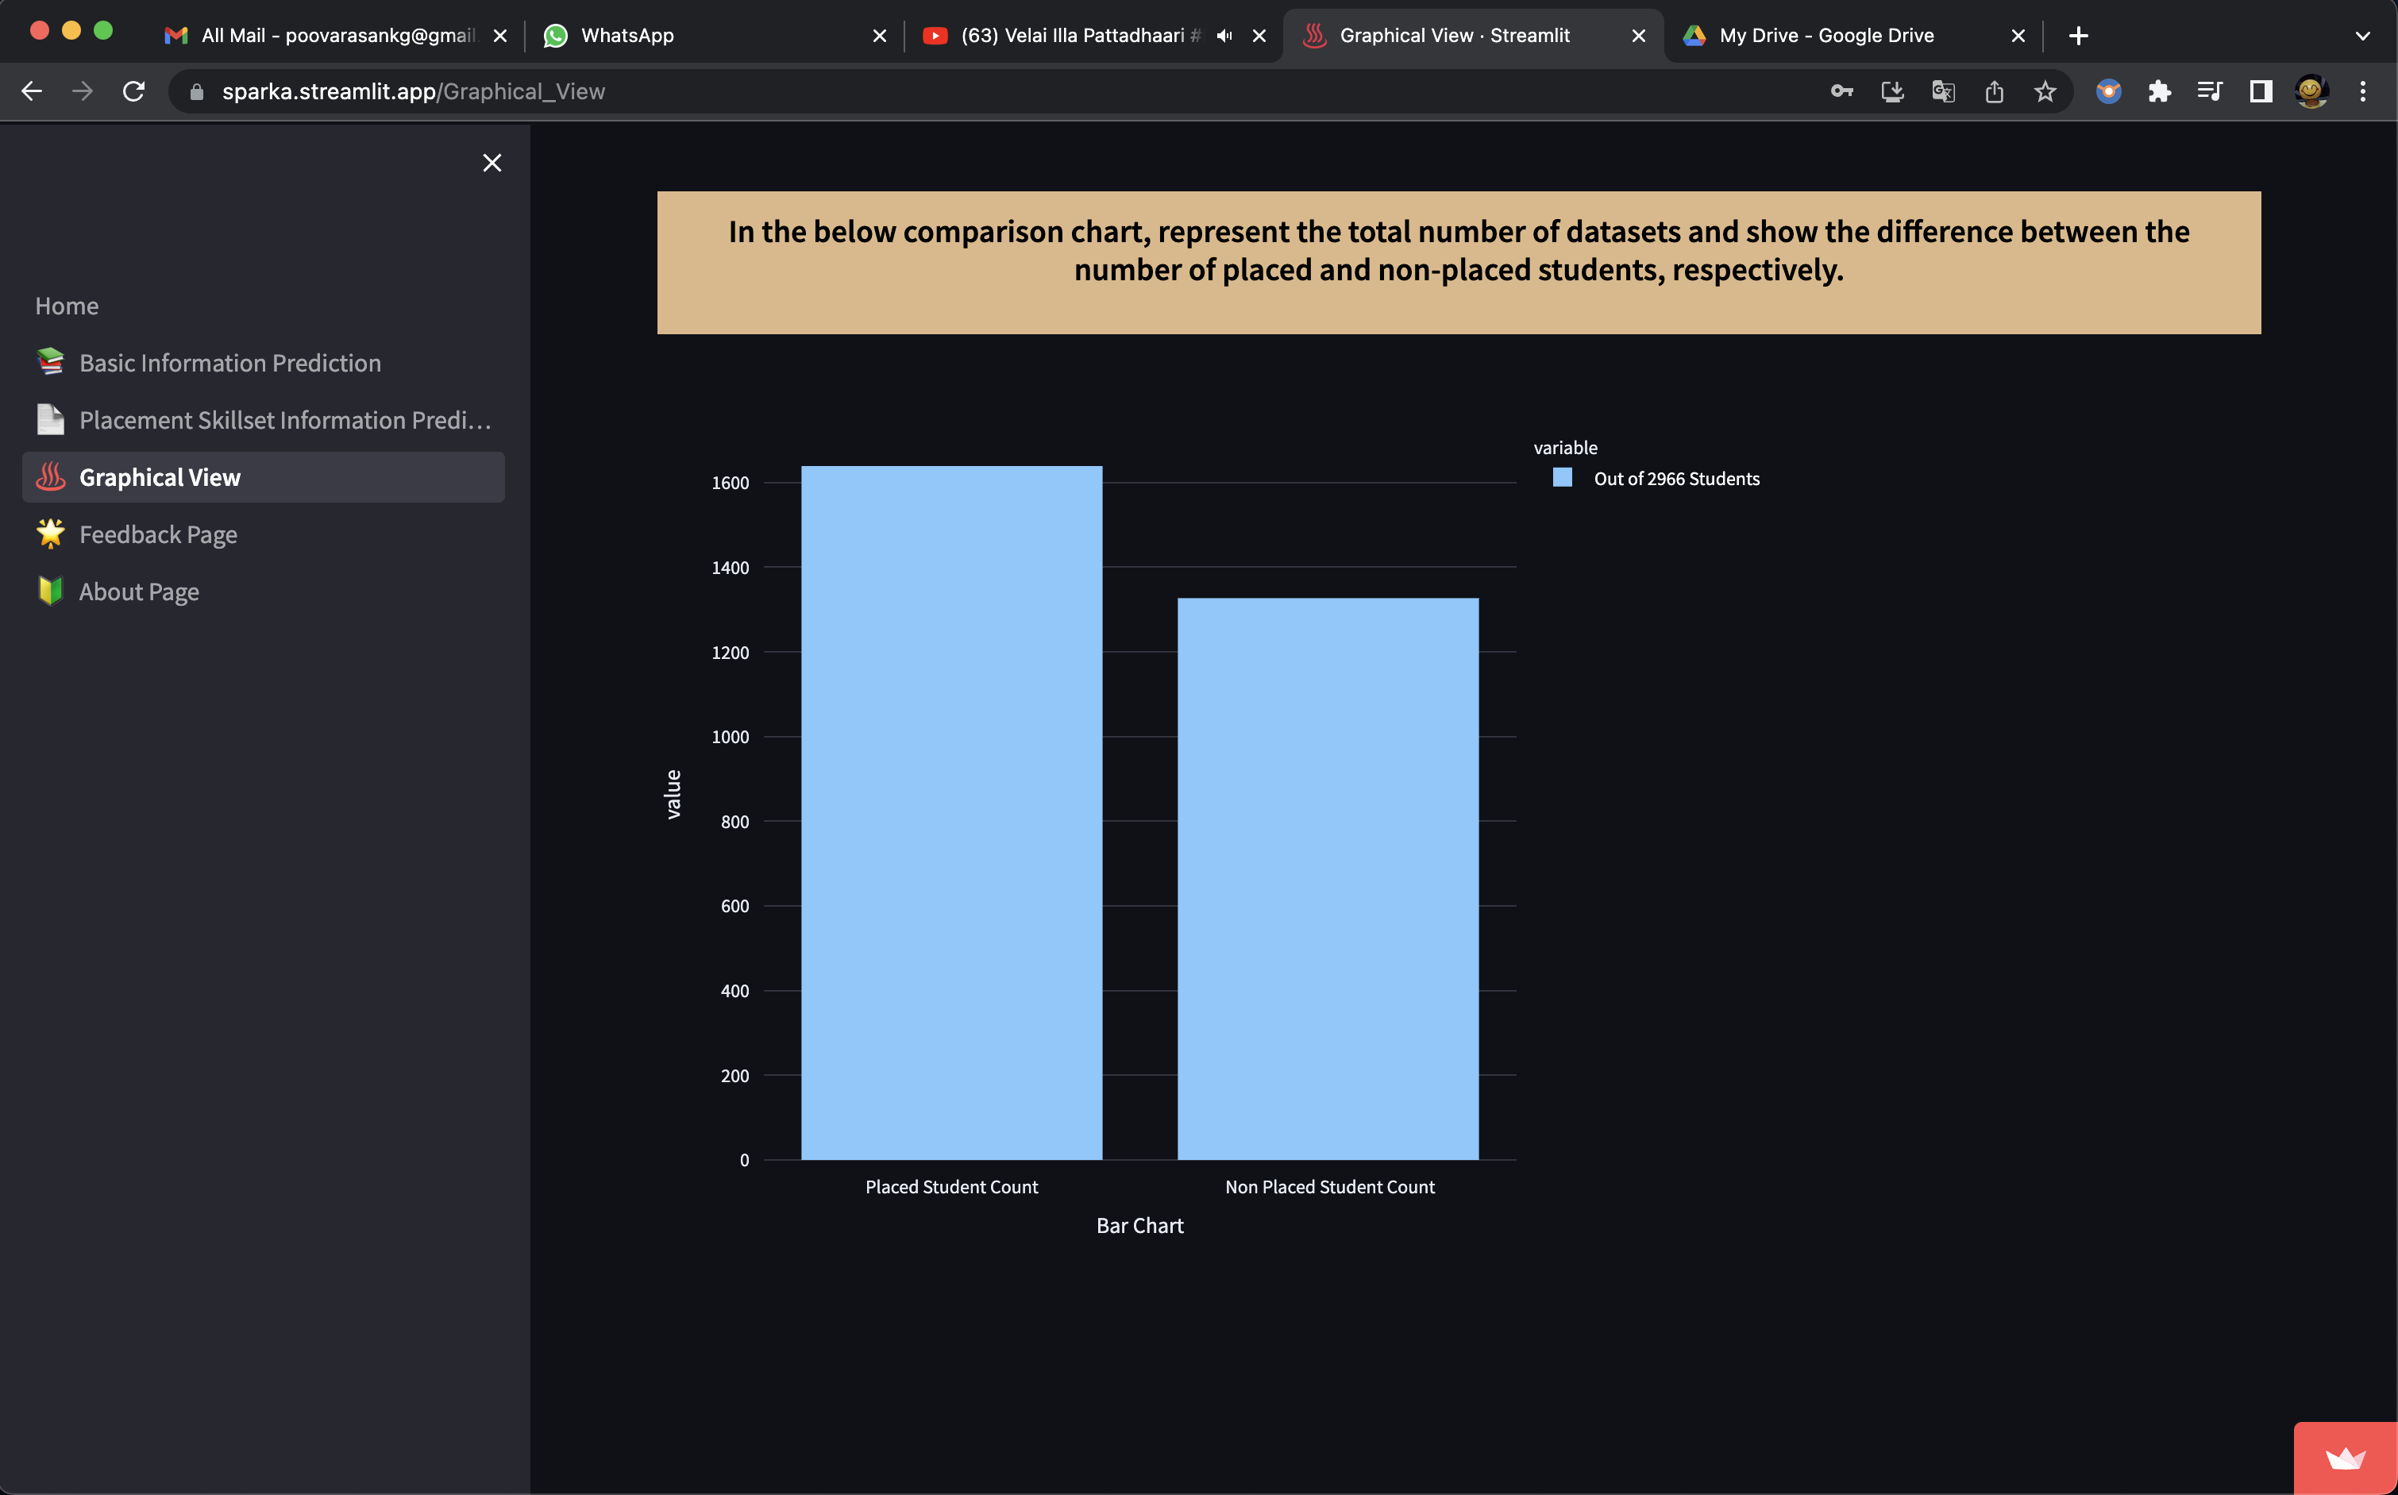This screenshot has width=2398, height=1495.
Task: Click the book icon beside About Page
Action: 49,590
